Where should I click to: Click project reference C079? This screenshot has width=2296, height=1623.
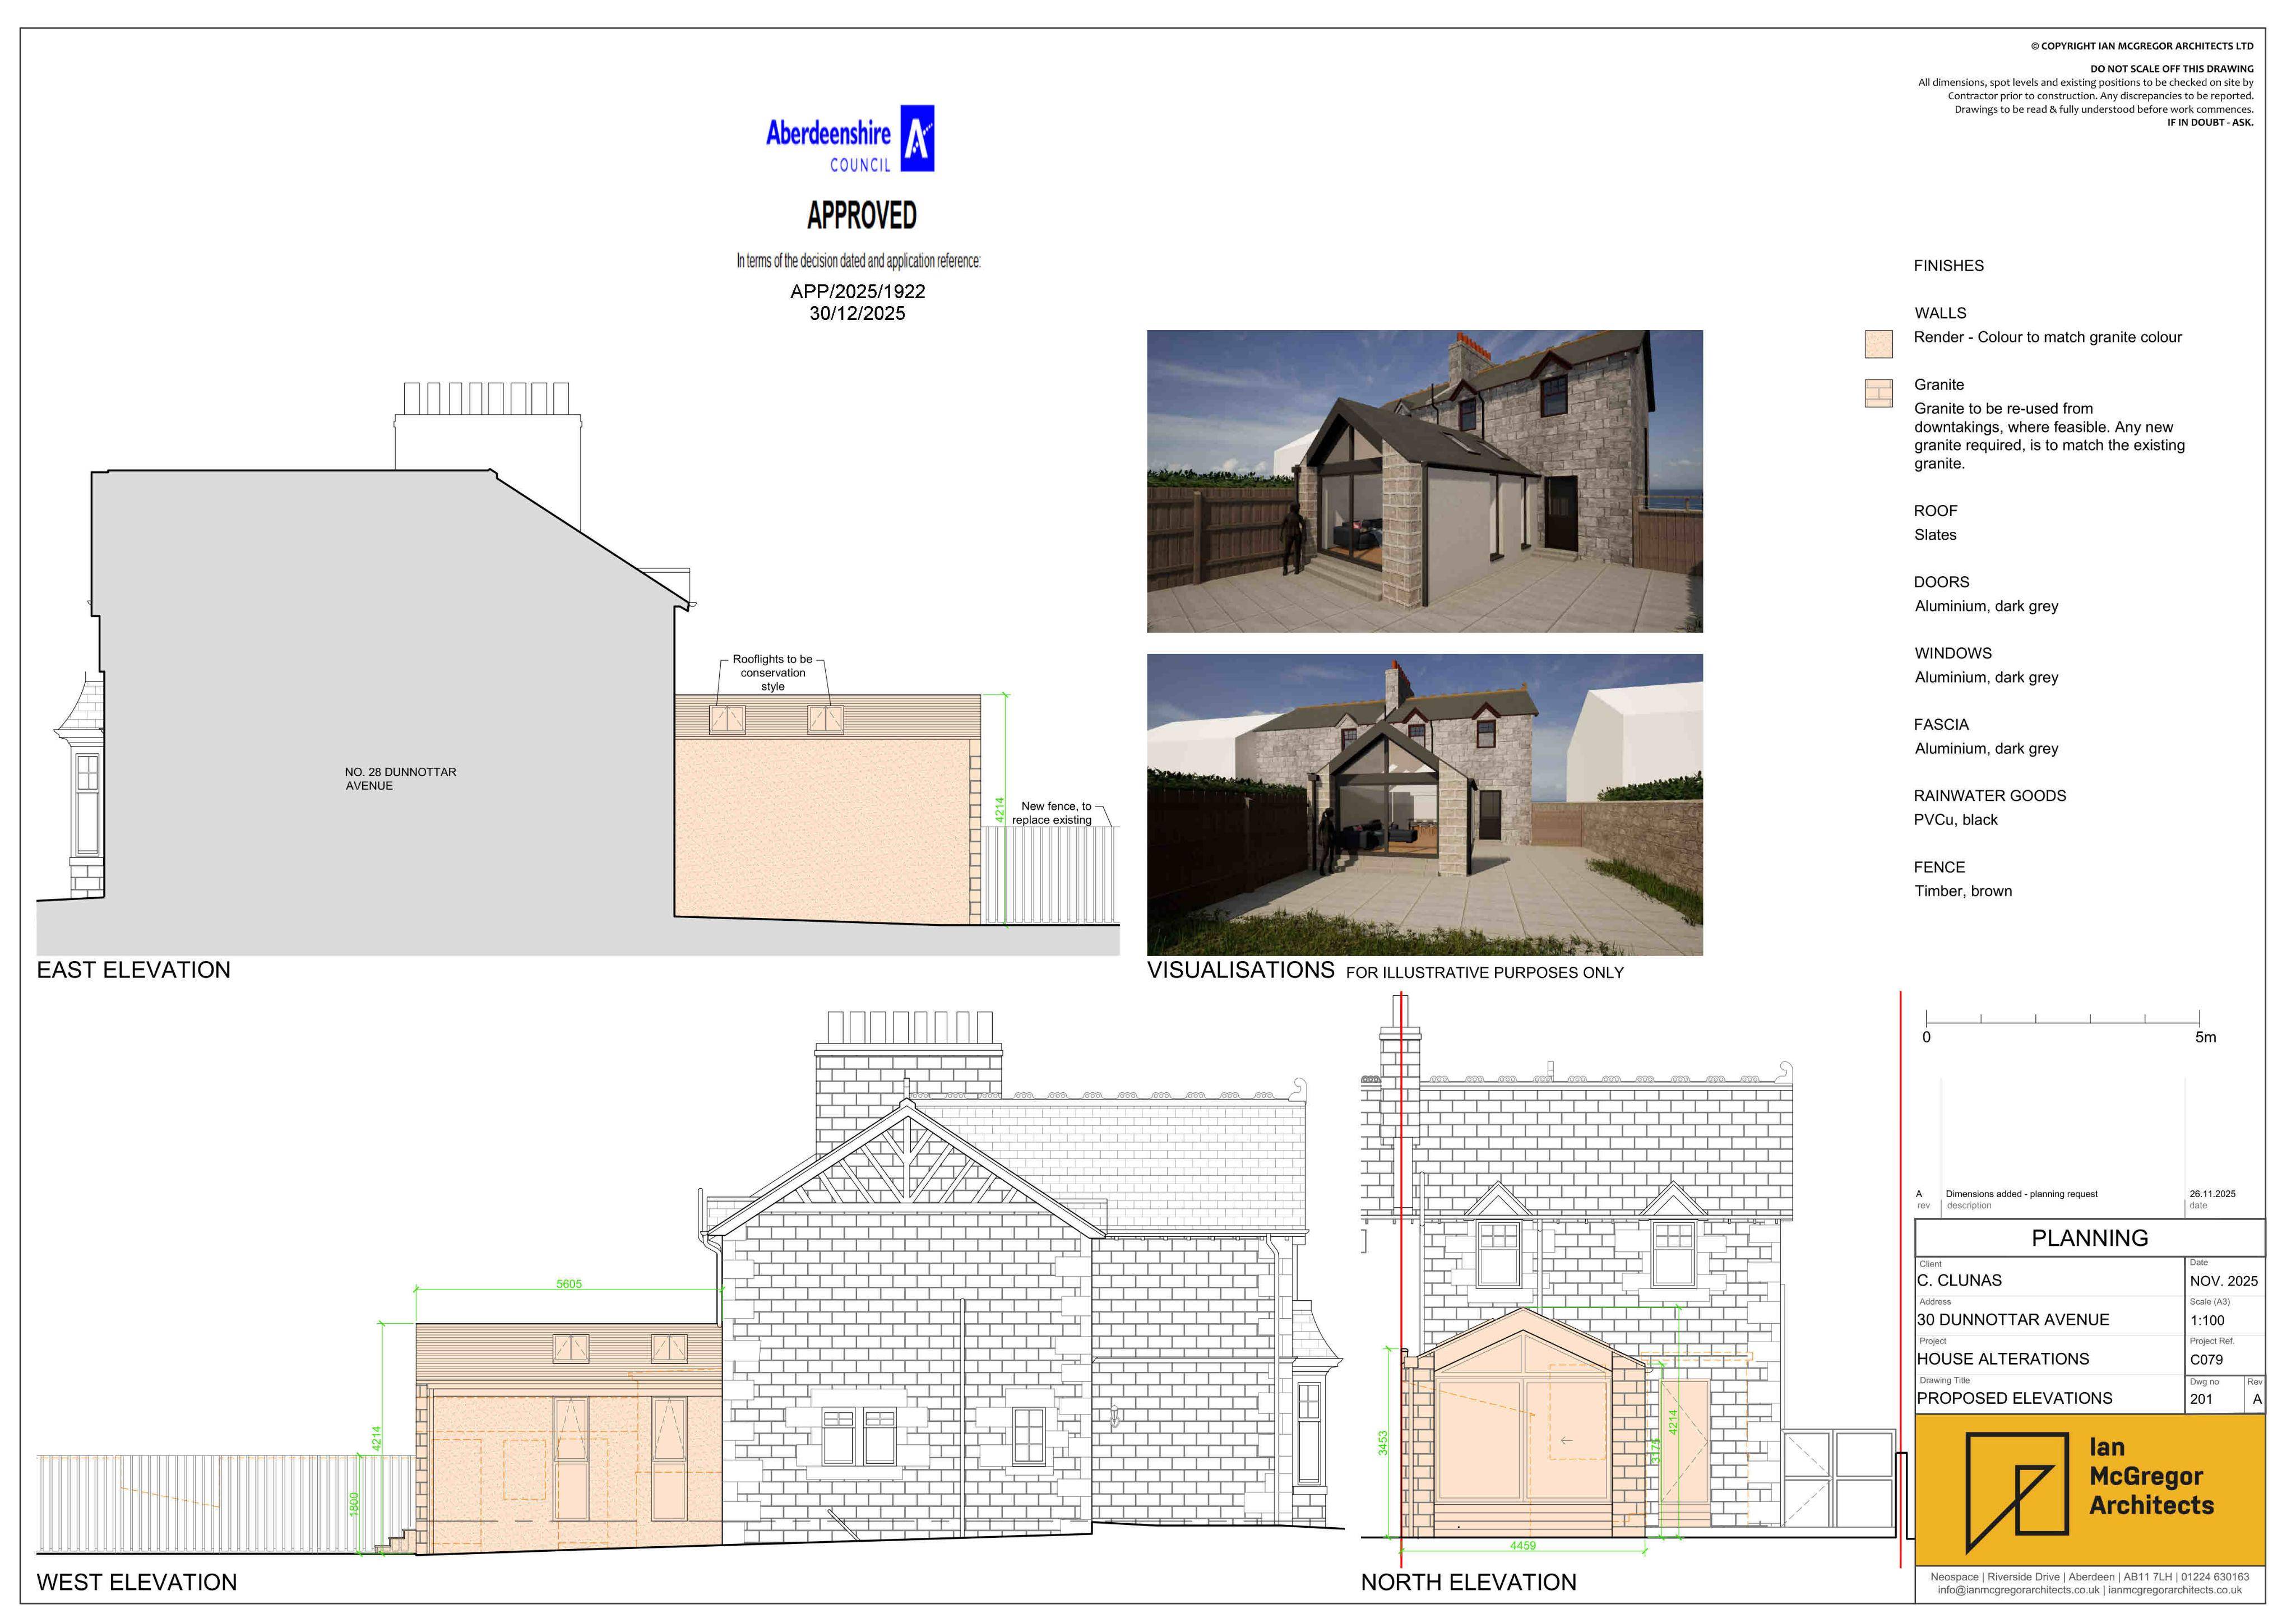[x=2206, y=1360]
